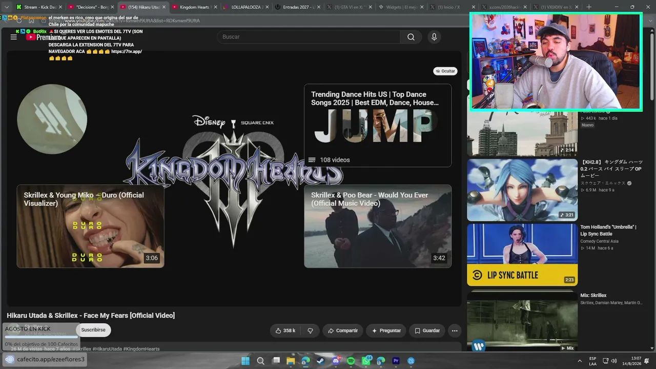Screen dimensions: 656x369
Task: Open Tom Holland's "Umbrella" video title
Action: (x=608, y=230)
